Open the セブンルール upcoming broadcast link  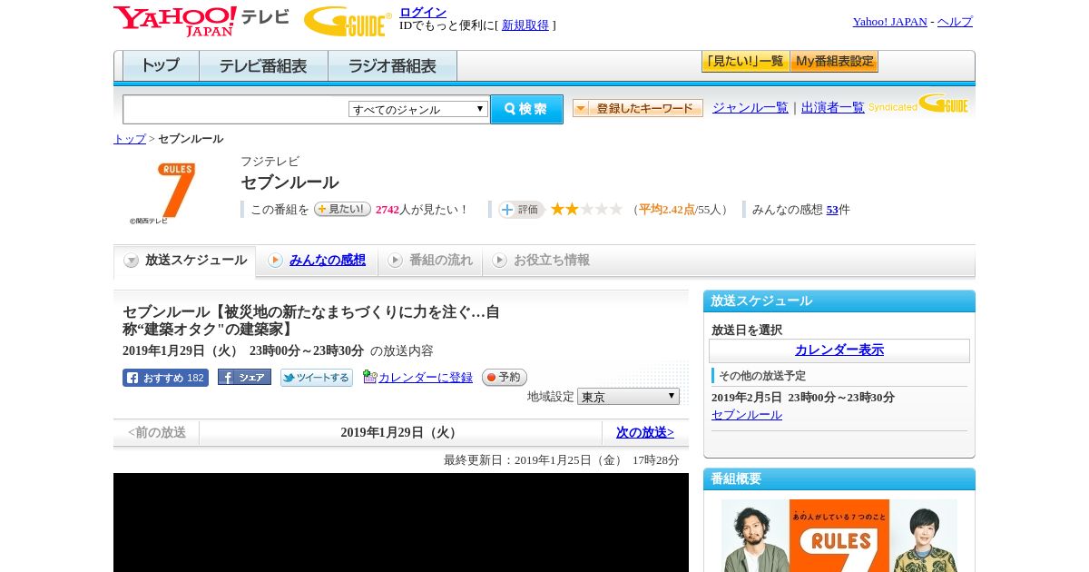click(x=747, y=415)
